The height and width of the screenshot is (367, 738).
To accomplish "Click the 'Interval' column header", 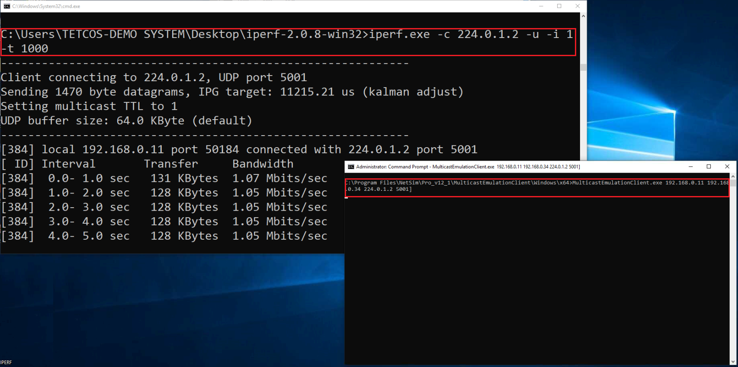I will [68, 164].
